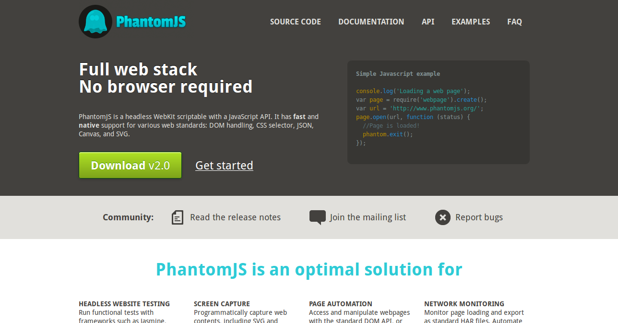Click Join the mailing list link
618x323 pixels.
pos(368,217)
